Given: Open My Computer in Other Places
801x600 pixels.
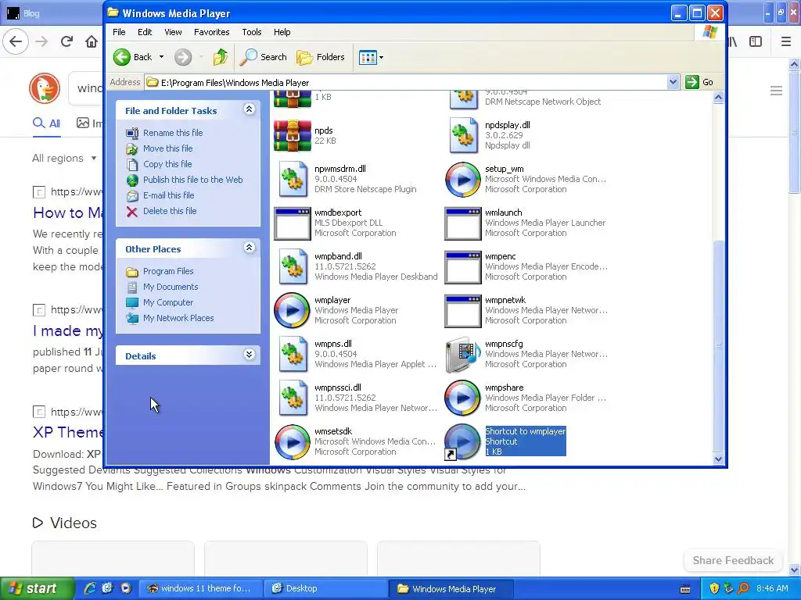Looking at the screenshot, I should (168, 302).
